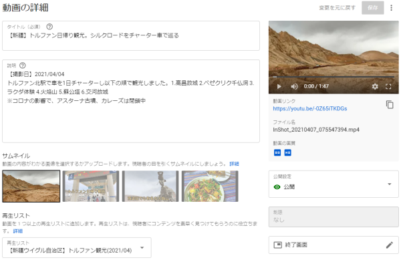
Task: Select the train station thumbnail
Action: 91,186
